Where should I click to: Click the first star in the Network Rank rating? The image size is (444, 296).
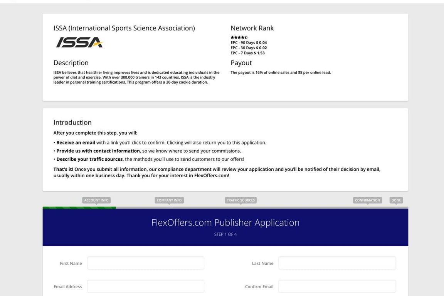(231, 37)
